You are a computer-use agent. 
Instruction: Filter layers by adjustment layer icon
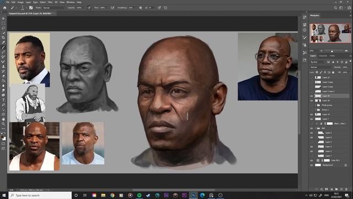point(333,62)
